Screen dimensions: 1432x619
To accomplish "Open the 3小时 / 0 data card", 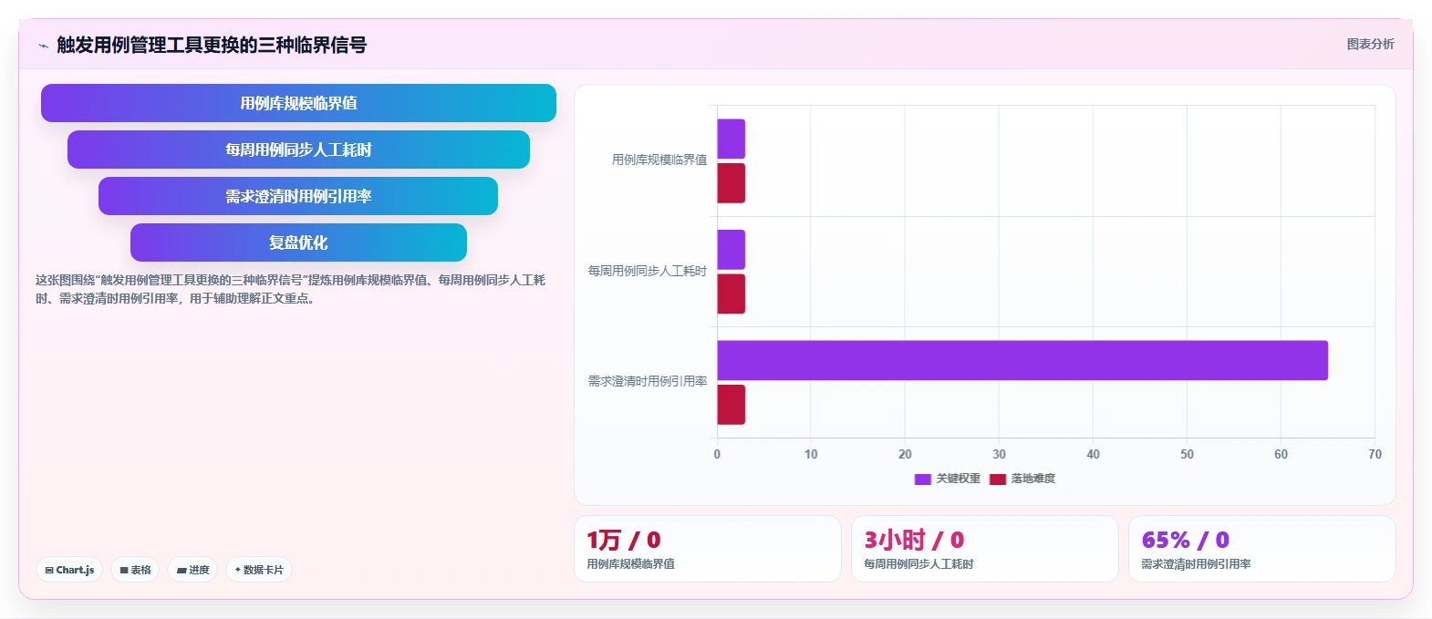I will tap(985, 549).
